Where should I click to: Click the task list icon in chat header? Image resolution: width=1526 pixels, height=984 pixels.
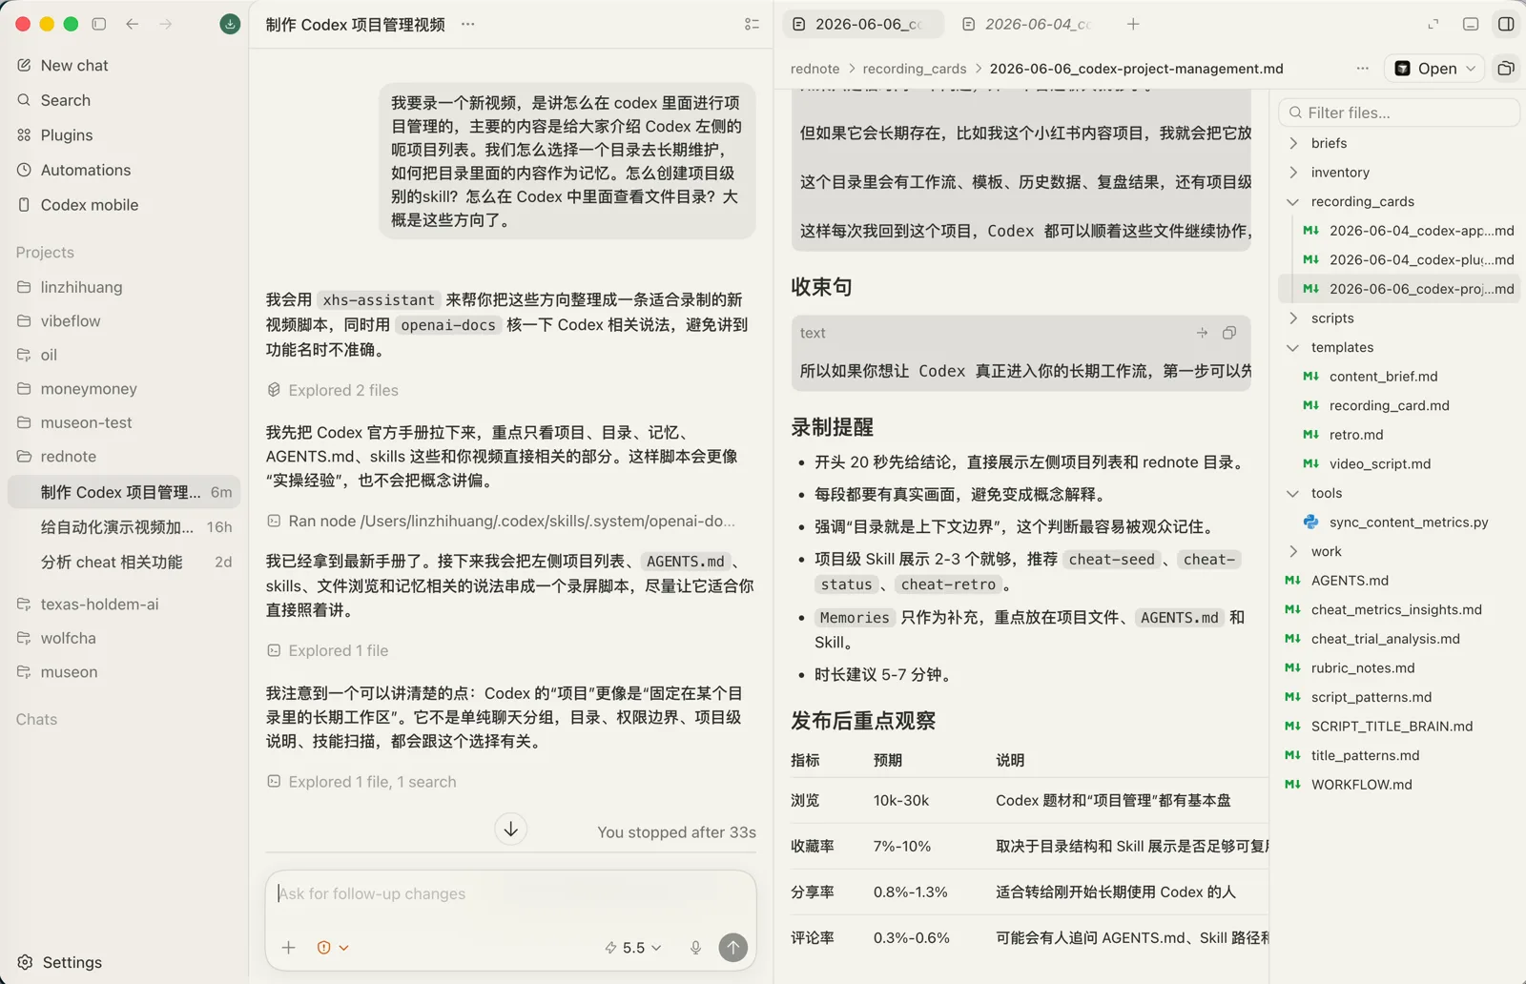(x=752, y=24)
